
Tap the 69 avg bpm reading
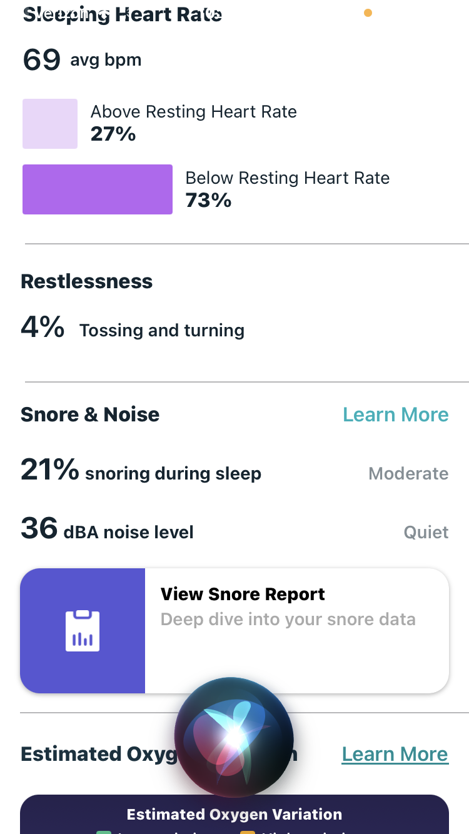[82, 60]
